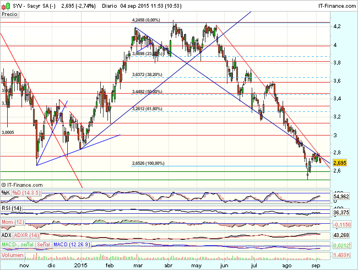Click the yellow 2,695 current price tag
This screenshot has width=358, height=270.
[342, 163]
